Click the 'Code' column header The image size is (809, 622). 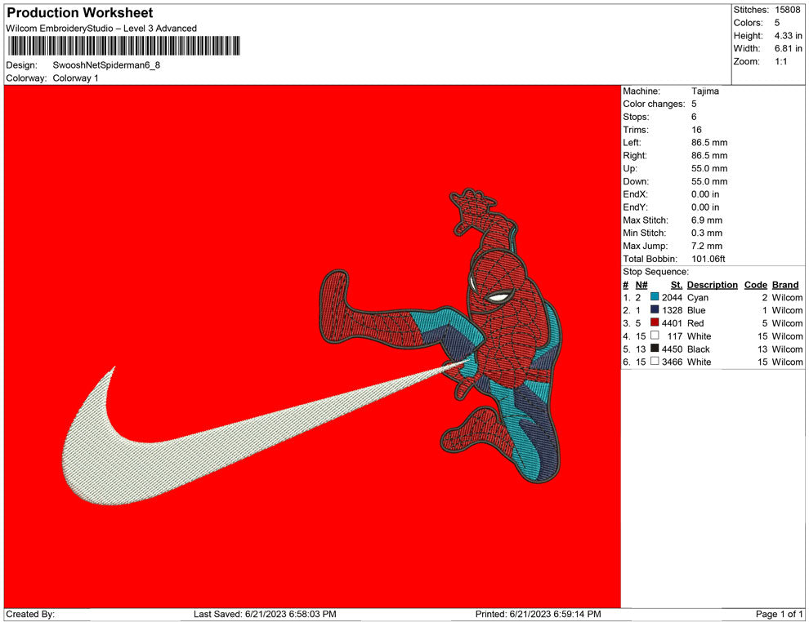tap(755, 284)
